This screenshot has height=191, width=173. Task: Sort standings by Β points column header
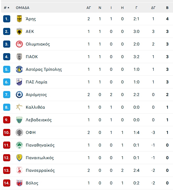pos(167,8)
